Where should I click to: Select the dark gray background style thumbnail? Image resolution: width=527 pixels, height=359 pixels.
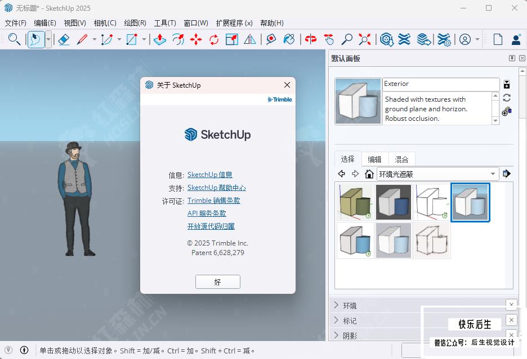(394, 202)
